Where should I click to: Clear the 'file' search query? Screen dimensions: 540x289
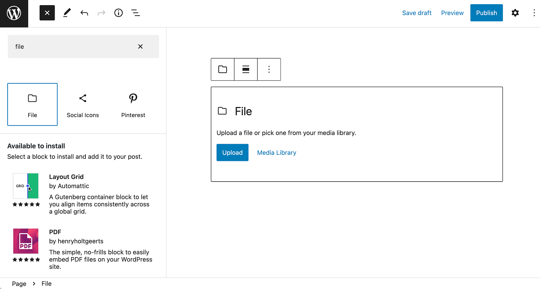(x=140, y=47)
